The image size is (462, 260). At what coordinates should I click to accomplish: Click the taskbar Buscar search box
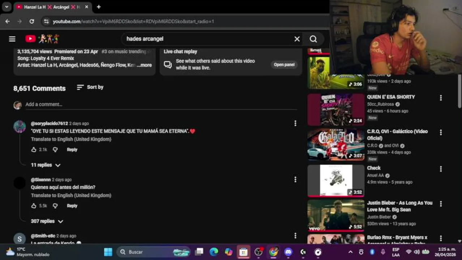coord(154,252)
